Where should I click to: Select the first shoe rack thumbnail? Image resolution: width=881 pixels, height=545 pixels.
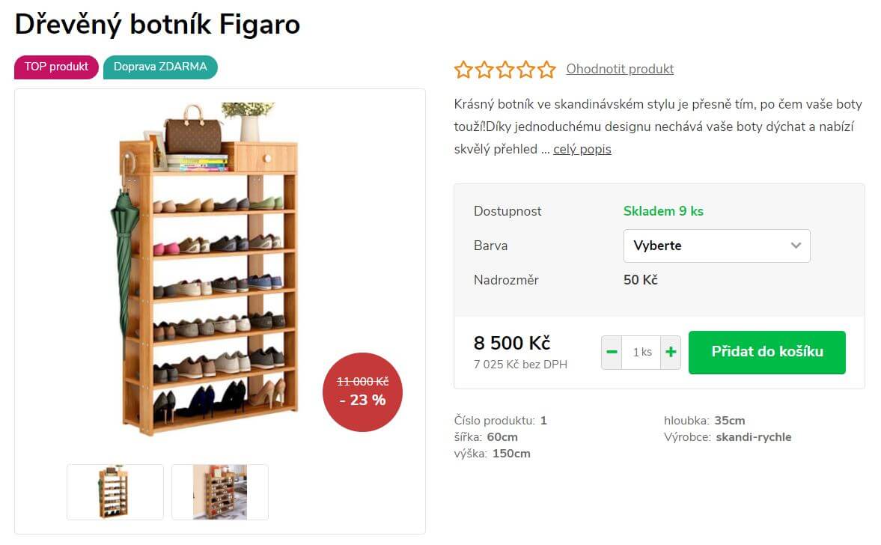click(115, 492)
